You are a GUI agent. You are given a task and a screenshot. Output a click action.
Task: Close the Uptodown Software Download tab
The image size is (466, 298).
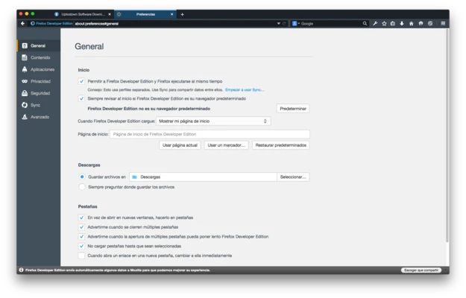[x=110, y=14]
